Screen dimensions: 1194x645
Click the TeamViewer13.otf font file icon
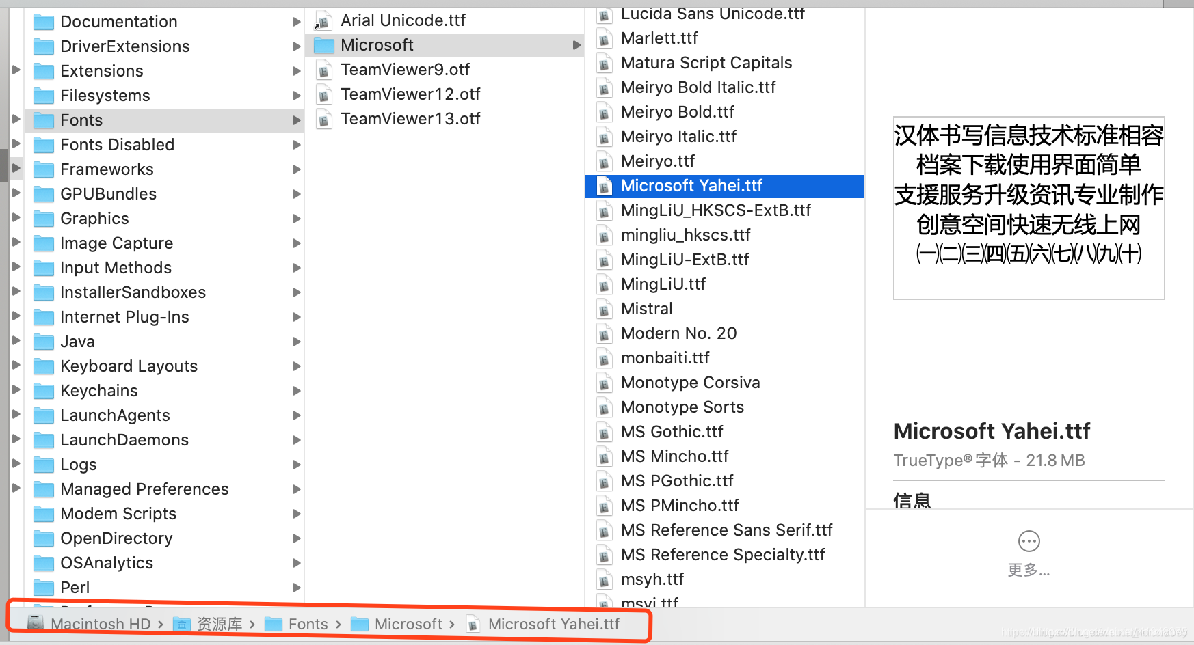324,119
